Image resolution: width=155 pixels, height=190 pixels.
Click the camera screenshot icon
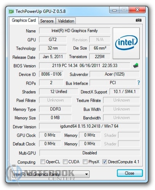139,20
